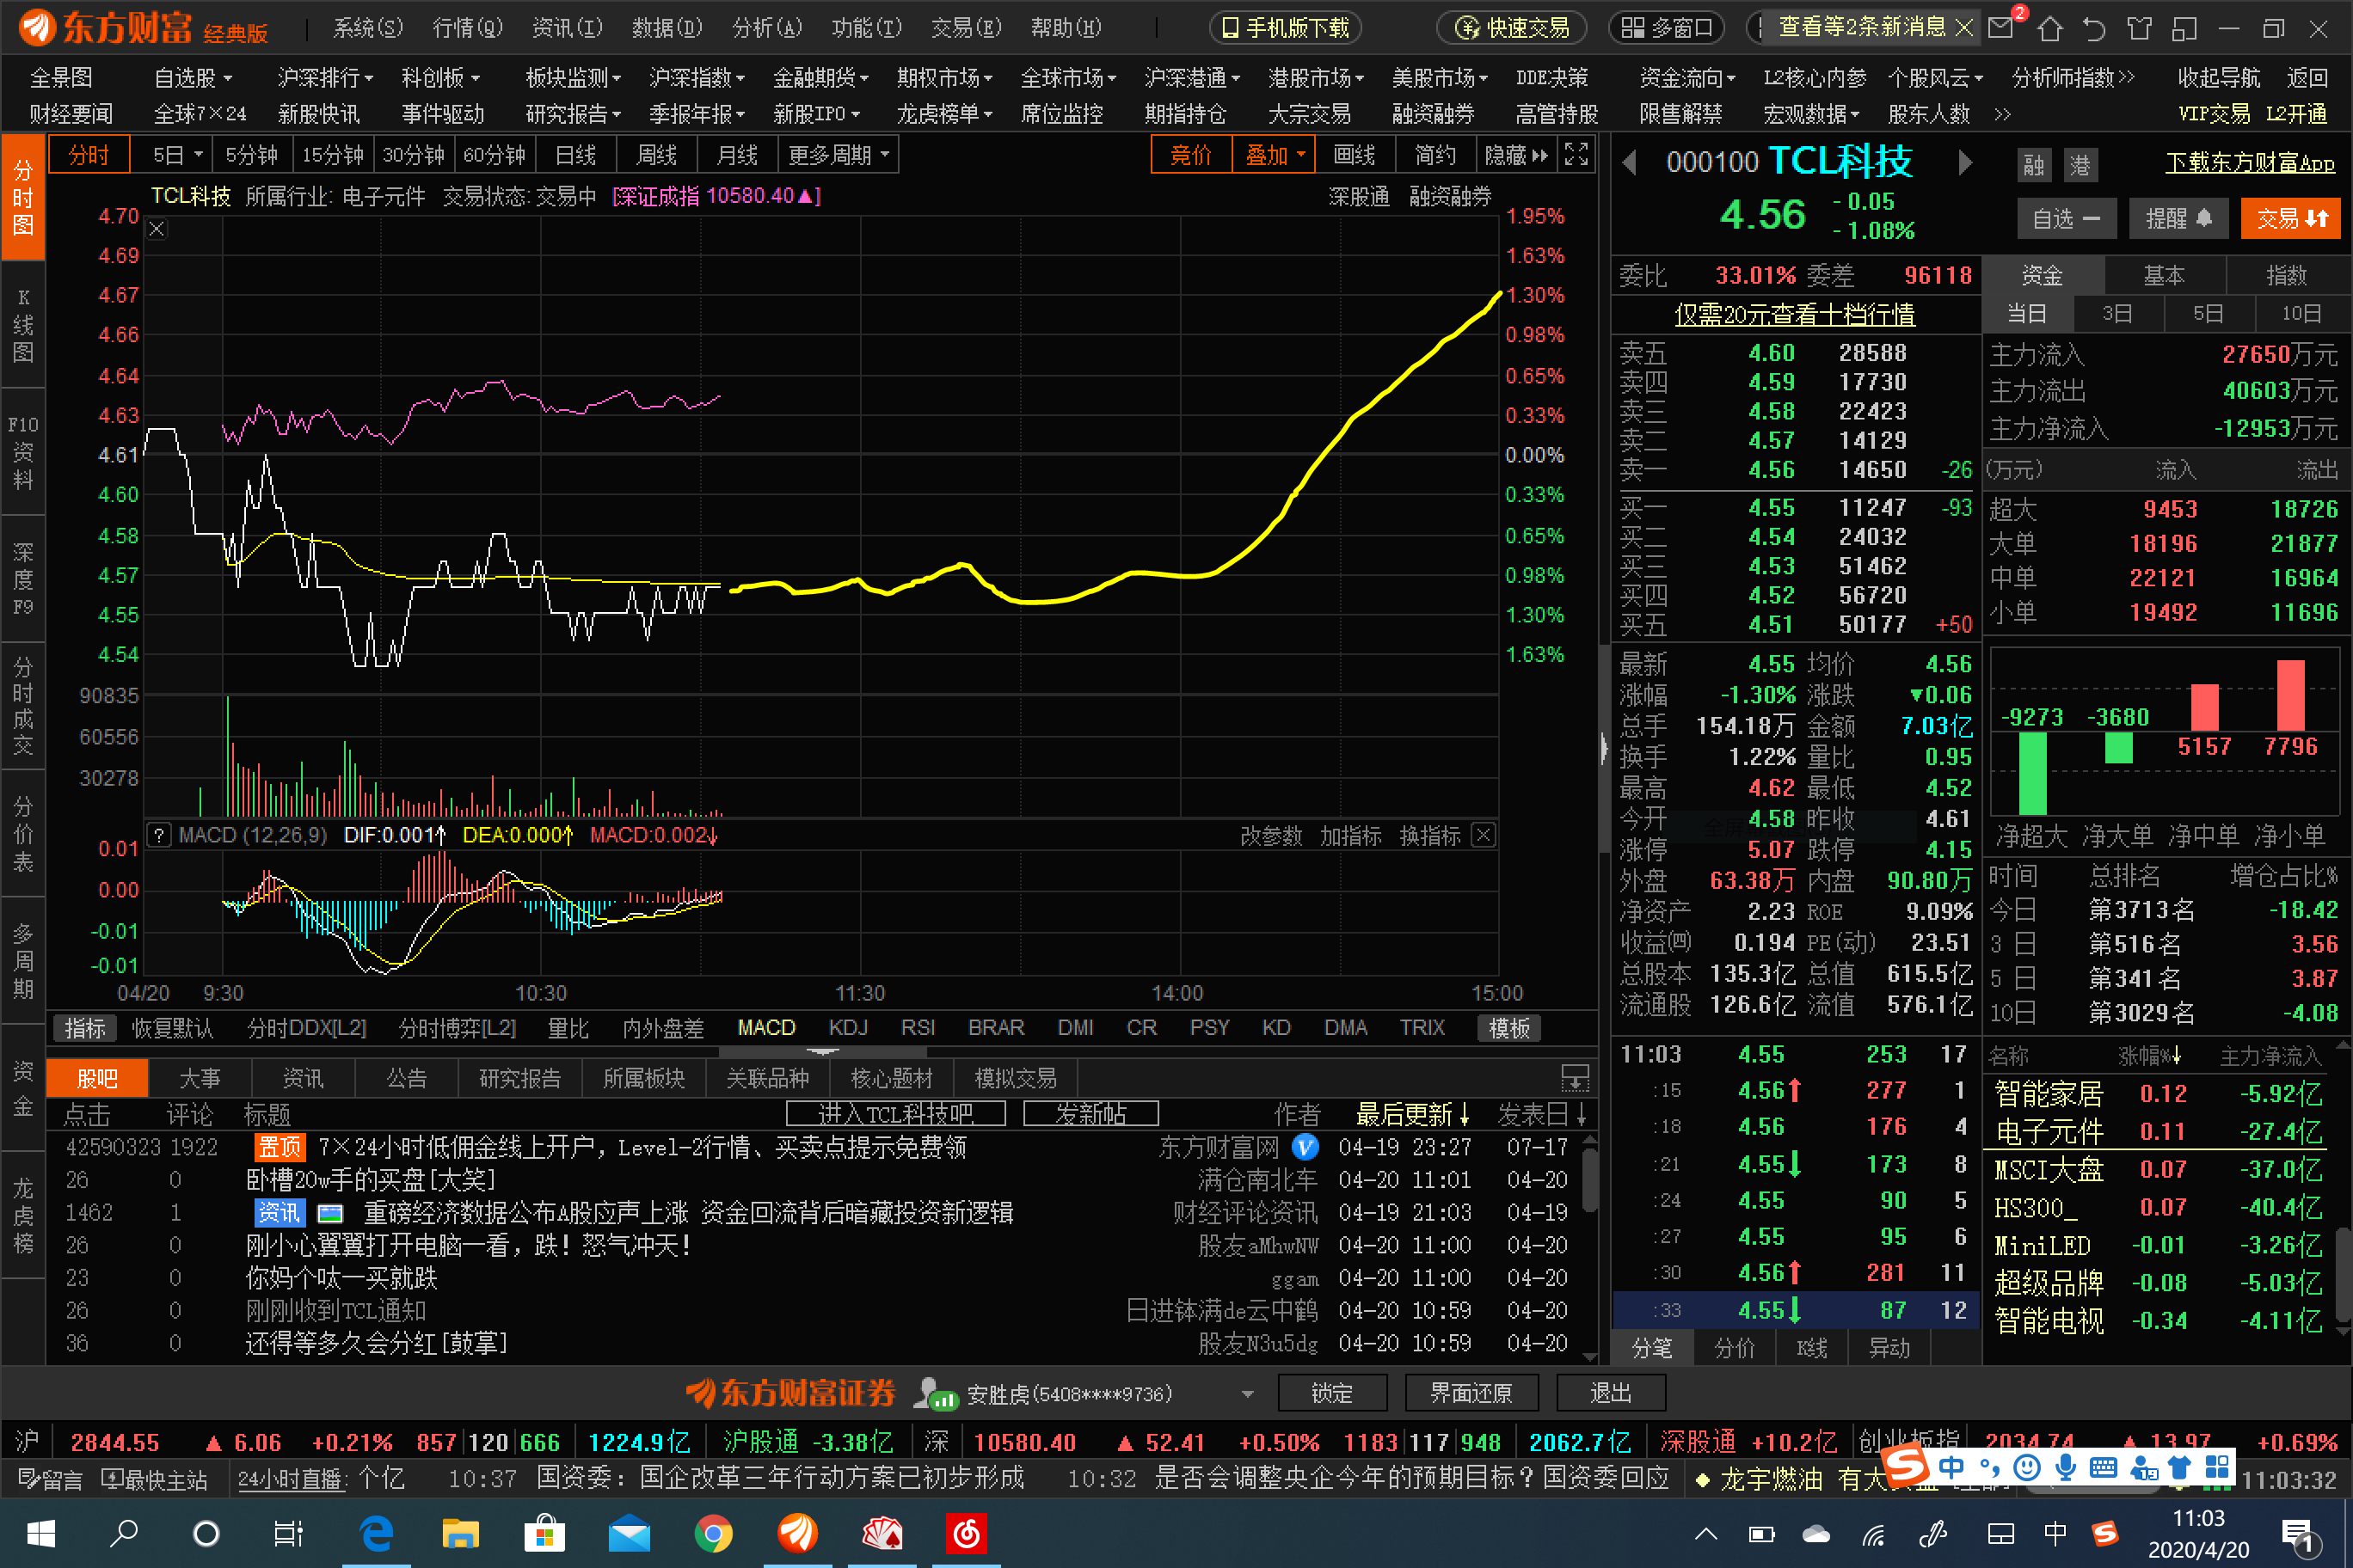Open 行情(Q) menu

click(467, 28)
